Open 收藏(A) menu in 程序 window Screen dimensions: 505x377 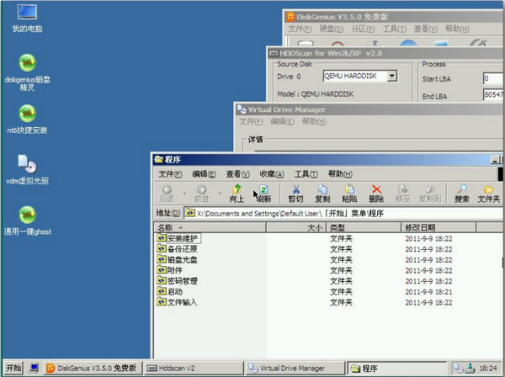[x=272, y=174]
